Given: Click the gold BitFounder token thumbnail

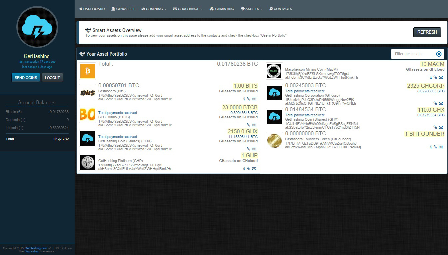Looking at the screenshot, I should tap(274, 141).
